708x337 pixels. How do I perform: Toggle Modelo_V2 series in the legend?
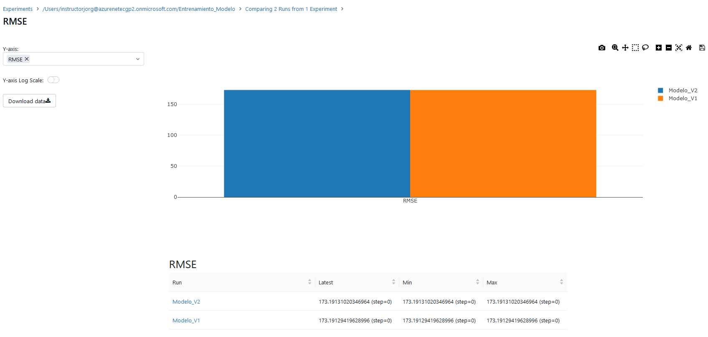pos(682,90)
